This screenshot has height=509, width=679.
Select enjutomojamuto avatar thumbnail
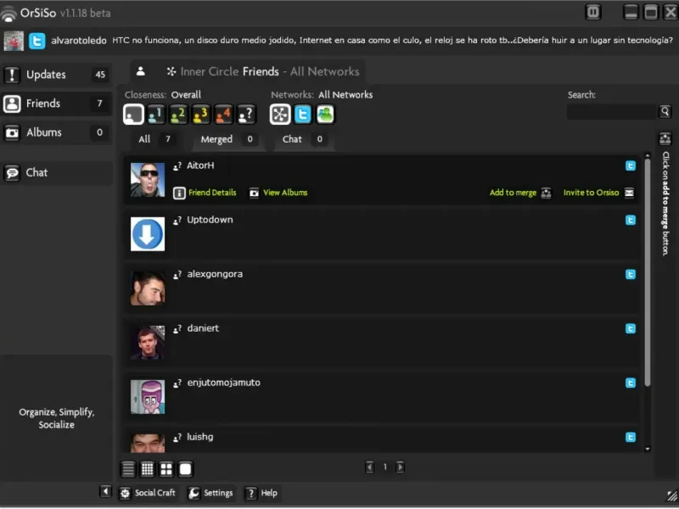tap(148, 397)
